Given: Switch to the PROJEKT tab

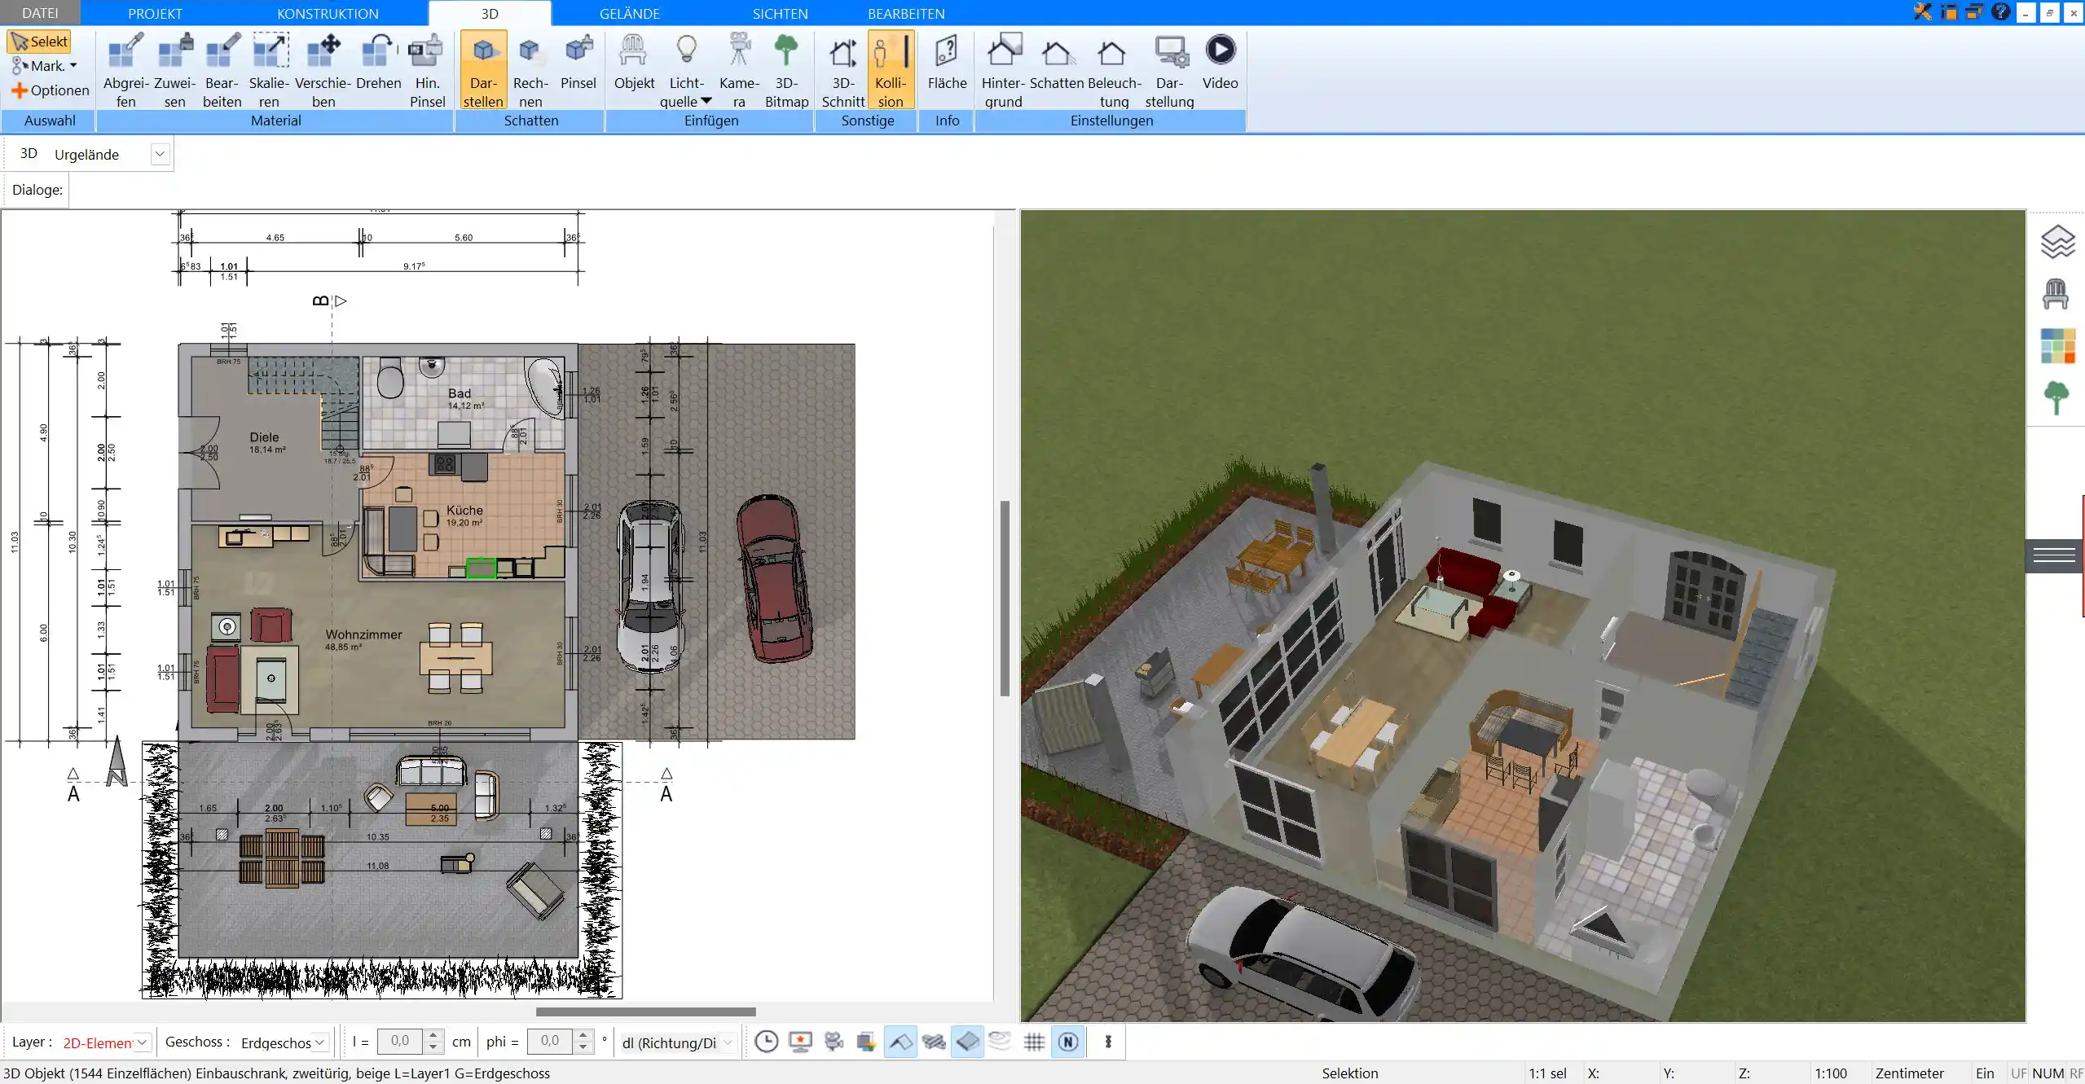Looking at the screenshot, I should (x=155, y=13).
